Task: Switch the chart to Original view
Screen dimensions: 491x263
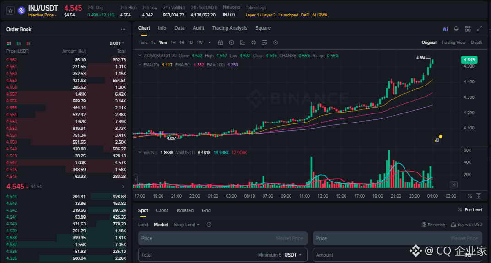Action: coord(429,42)
